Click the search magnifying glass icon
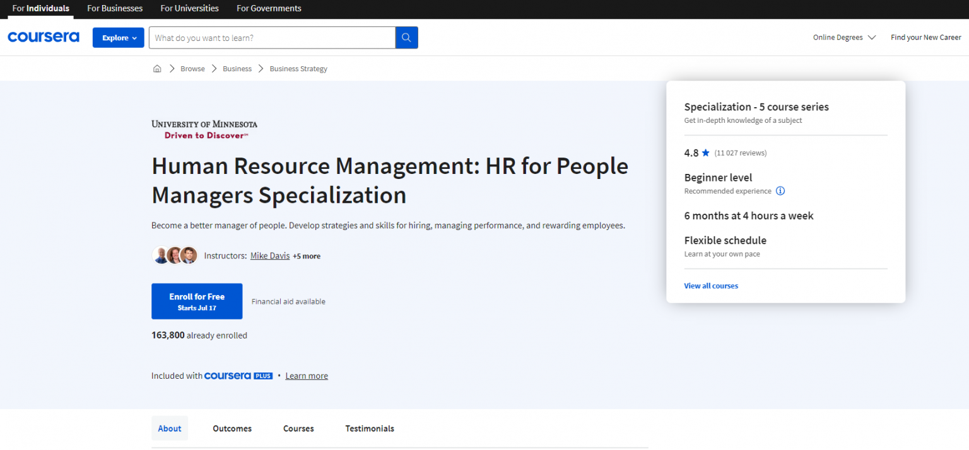Screen dimensions: 969x450 tap(406, 37)
